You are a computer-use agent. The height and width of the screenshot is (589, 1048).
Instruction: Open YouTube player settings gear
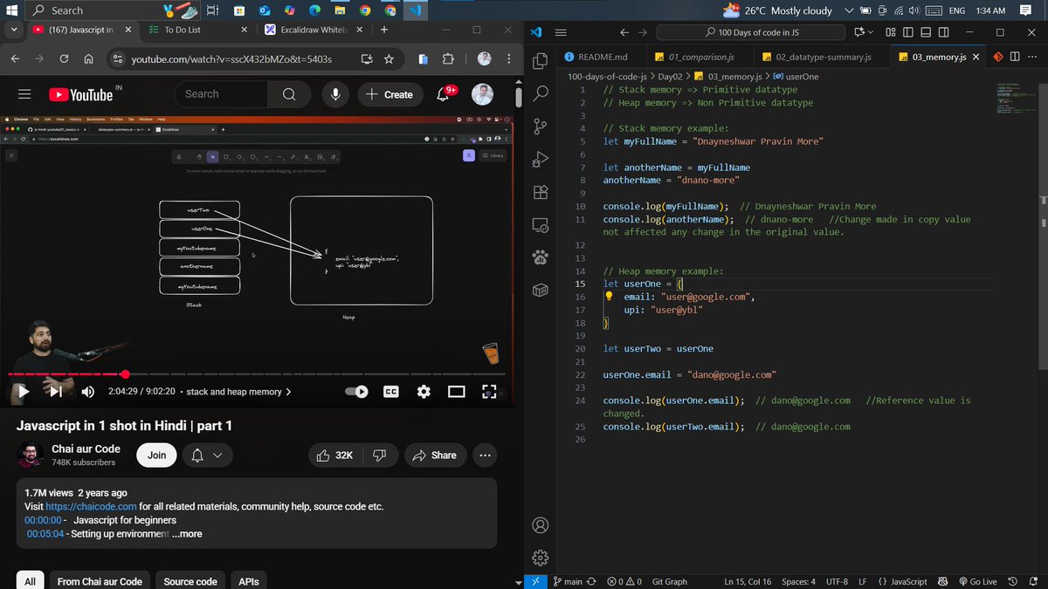[x=424, y=392]
